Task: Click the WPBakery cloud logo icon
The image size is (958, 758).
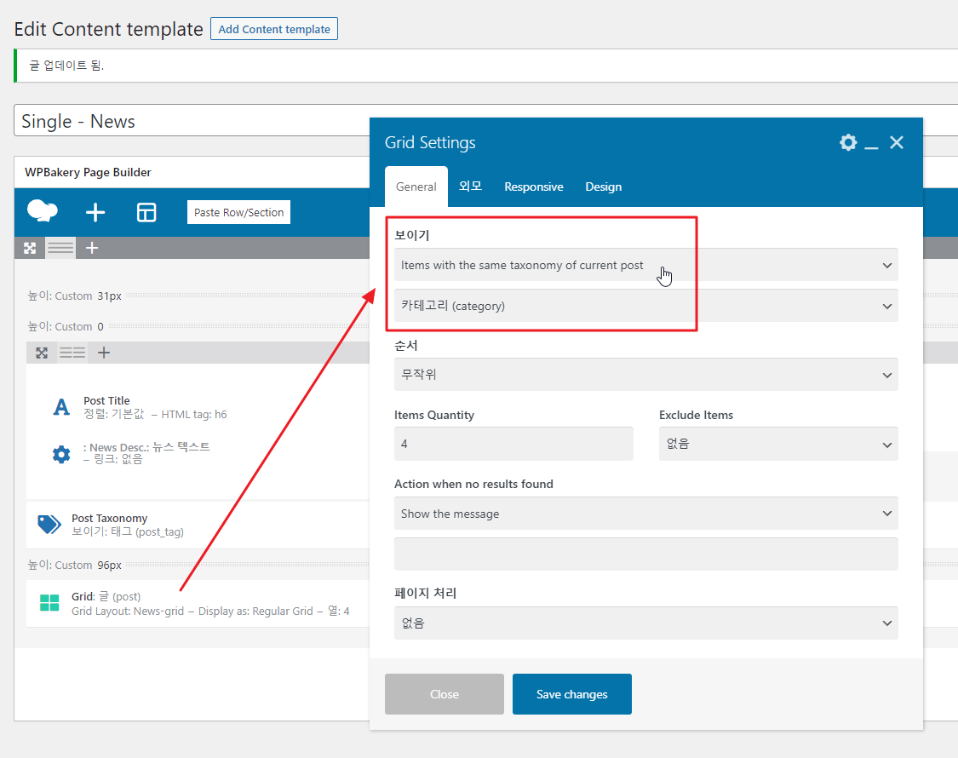Action: [x=43, y=211]
